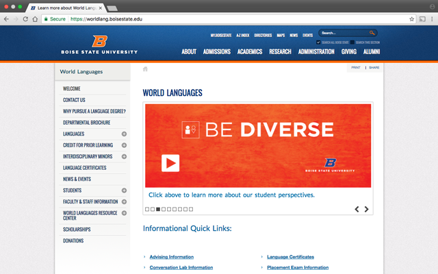Image resolution: width=438 pixels, height=274 pixels.
Task: Go to the browser home icon
Action: (x=35, y=19)
